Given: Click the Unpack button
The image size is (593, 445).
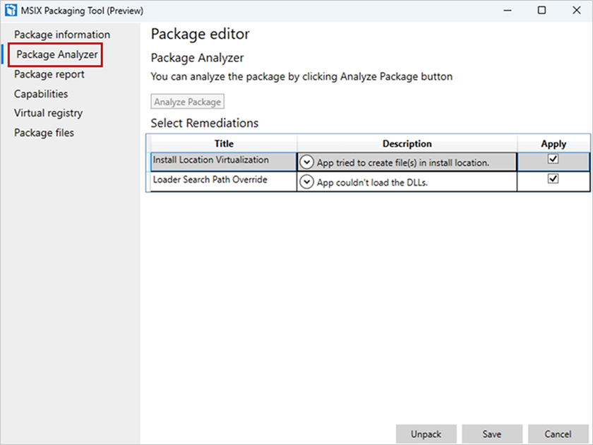Looking at the screenshot, I should [426, 434].
